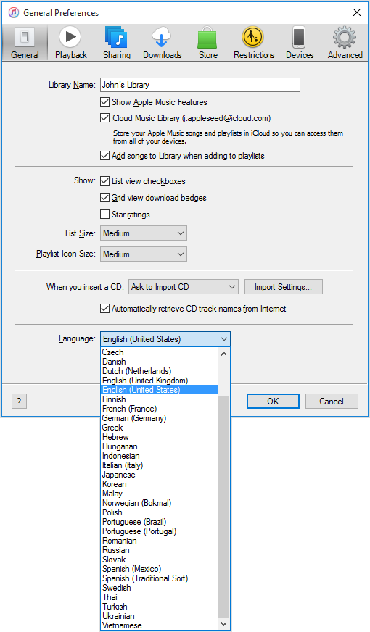
Task: Click the Import Settings button
Action: pyautogui.click(x=283, y=286)
